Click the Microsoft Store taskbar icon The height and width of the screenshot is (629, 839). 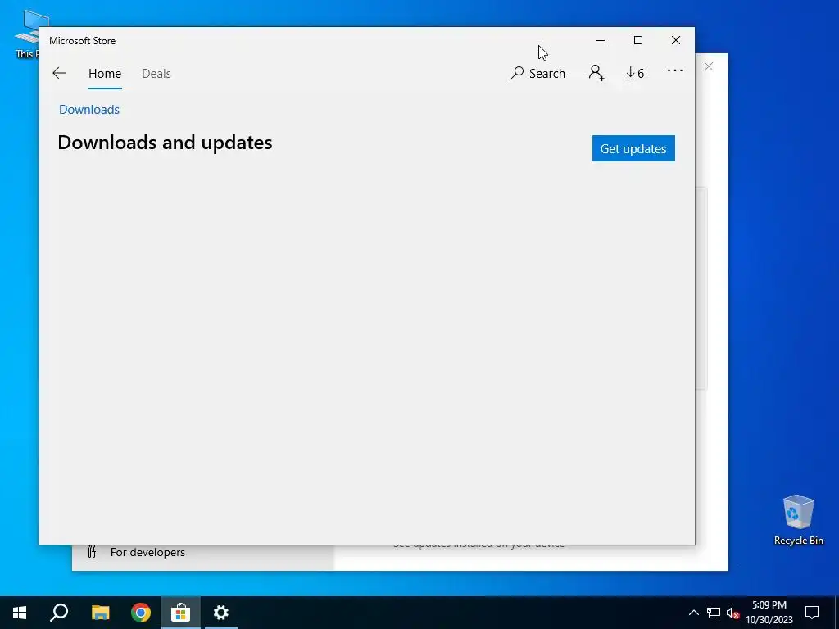(x=181, y=613)
